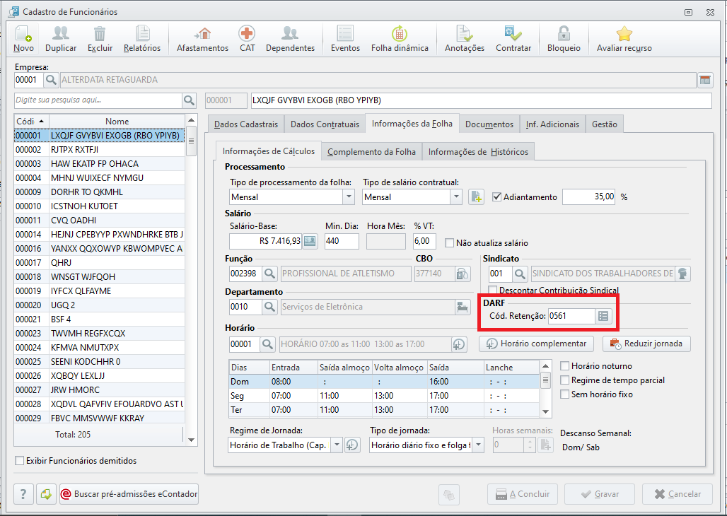Click the company panel icon beside ALTERDATA RETAGUARDA

tap(705, 80)
